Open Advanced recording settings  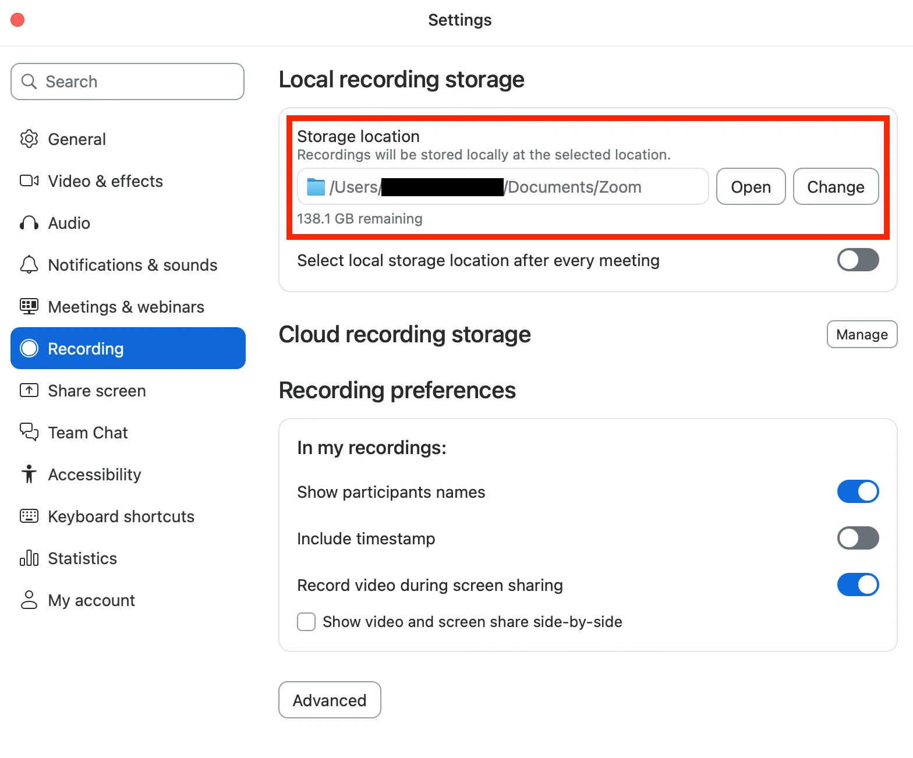[x=330, y=700]
